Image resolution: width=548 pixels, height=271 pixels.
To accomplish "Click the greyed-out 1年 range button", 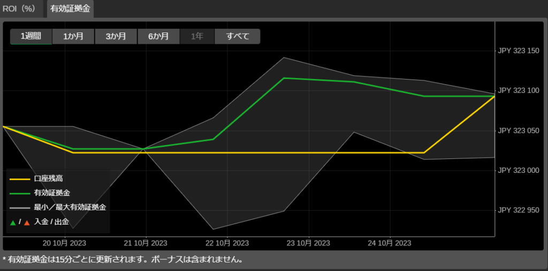I will tap(197, 36).
